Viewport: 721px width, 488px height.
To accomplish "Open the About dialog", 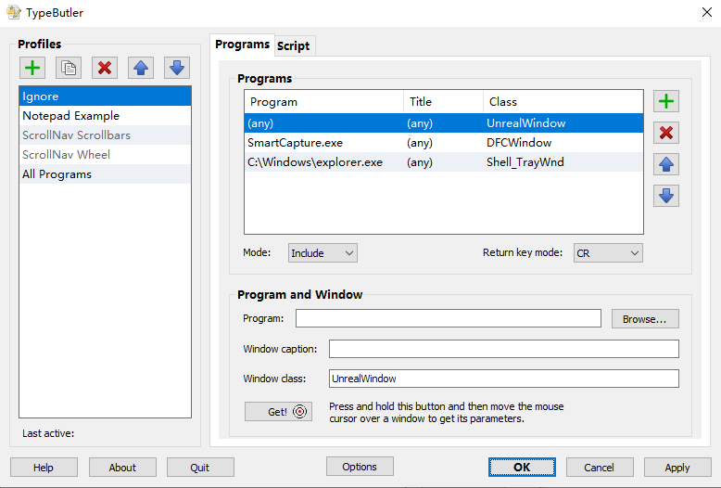I will (x=122, y=468).
